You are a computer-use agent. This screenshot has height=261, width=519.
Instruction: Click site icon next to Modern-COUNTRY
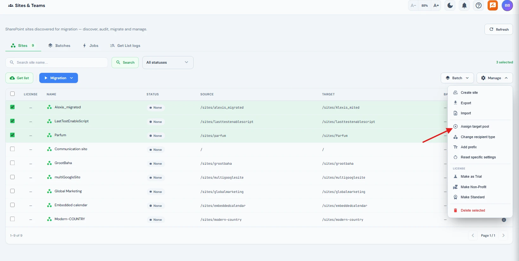point(49,219)
